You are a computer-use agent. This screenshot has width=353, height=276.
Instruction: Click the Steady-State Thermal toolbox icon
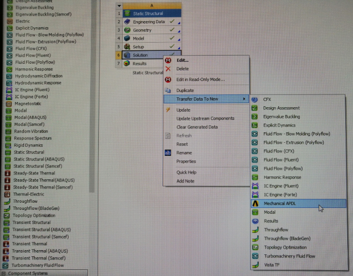click(x=7, y=173)
